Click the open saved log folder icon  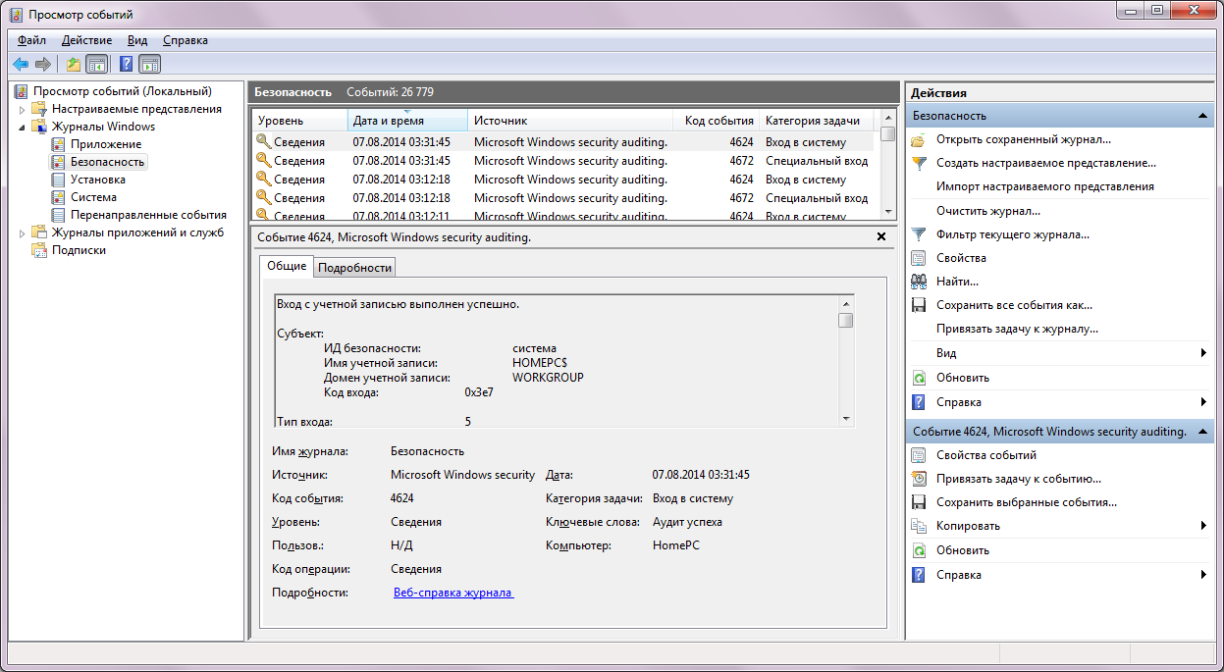919,139
